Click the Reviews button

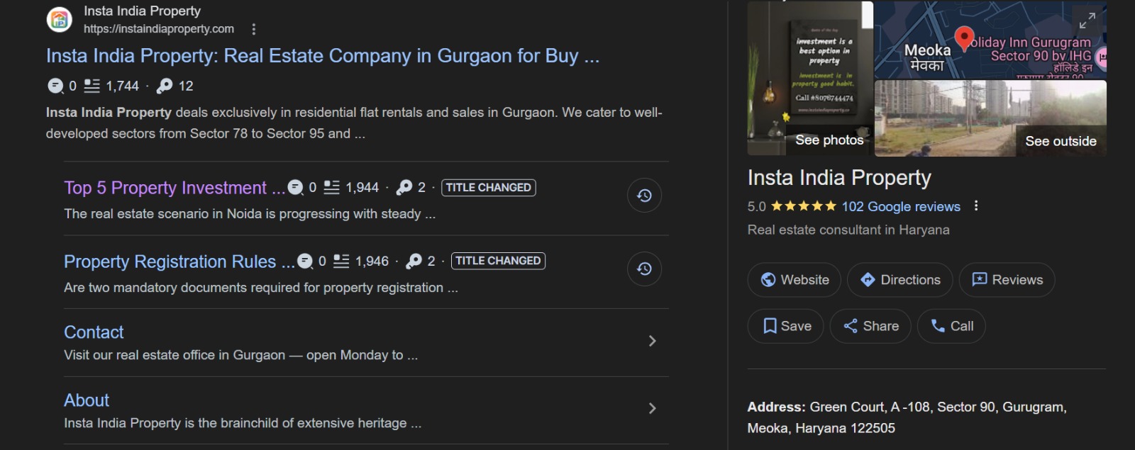point(1007,280)
